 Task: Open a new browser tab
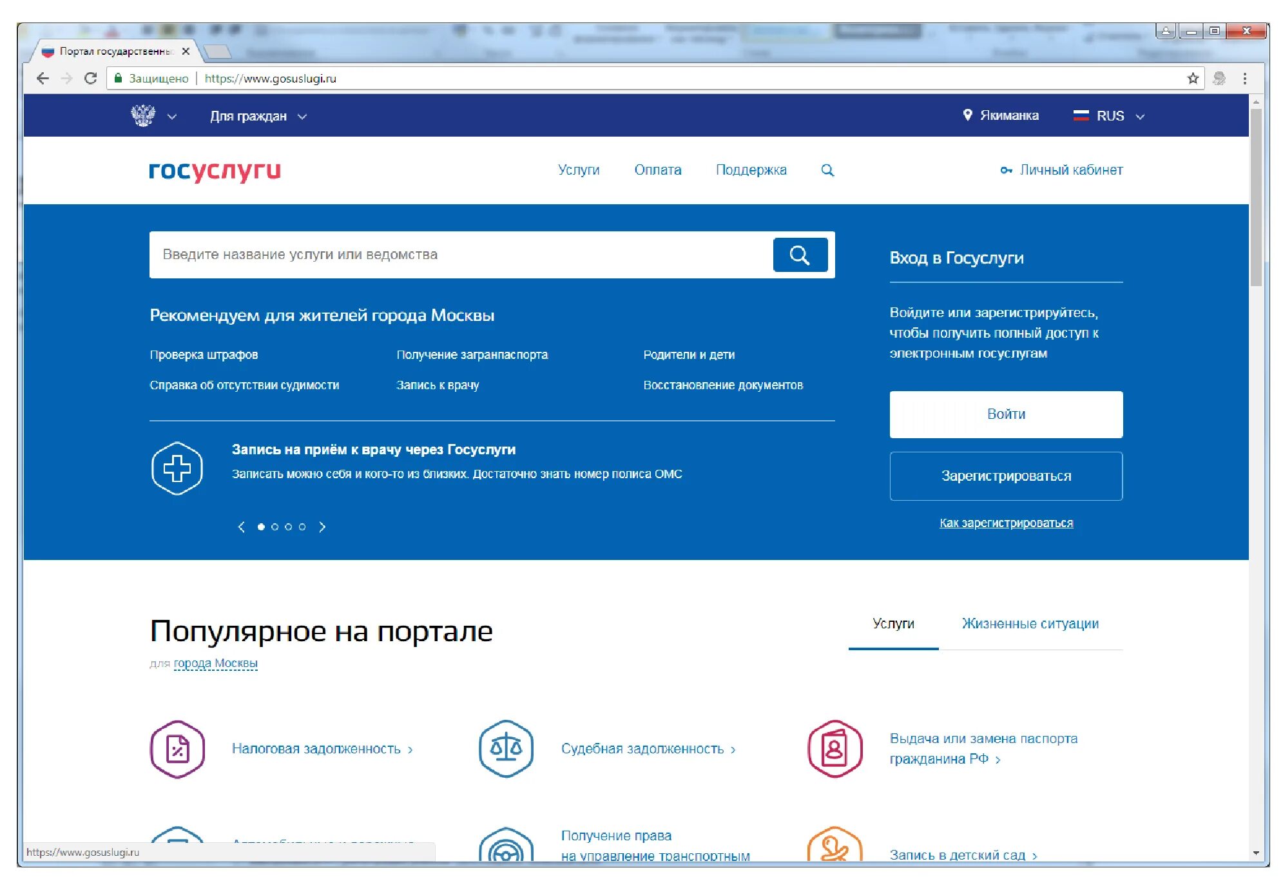click(217, 52)
